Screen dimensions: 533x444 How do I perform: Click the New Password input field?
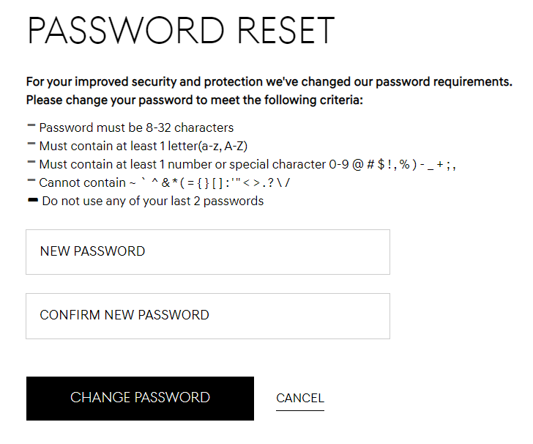[x=207, y=252]
